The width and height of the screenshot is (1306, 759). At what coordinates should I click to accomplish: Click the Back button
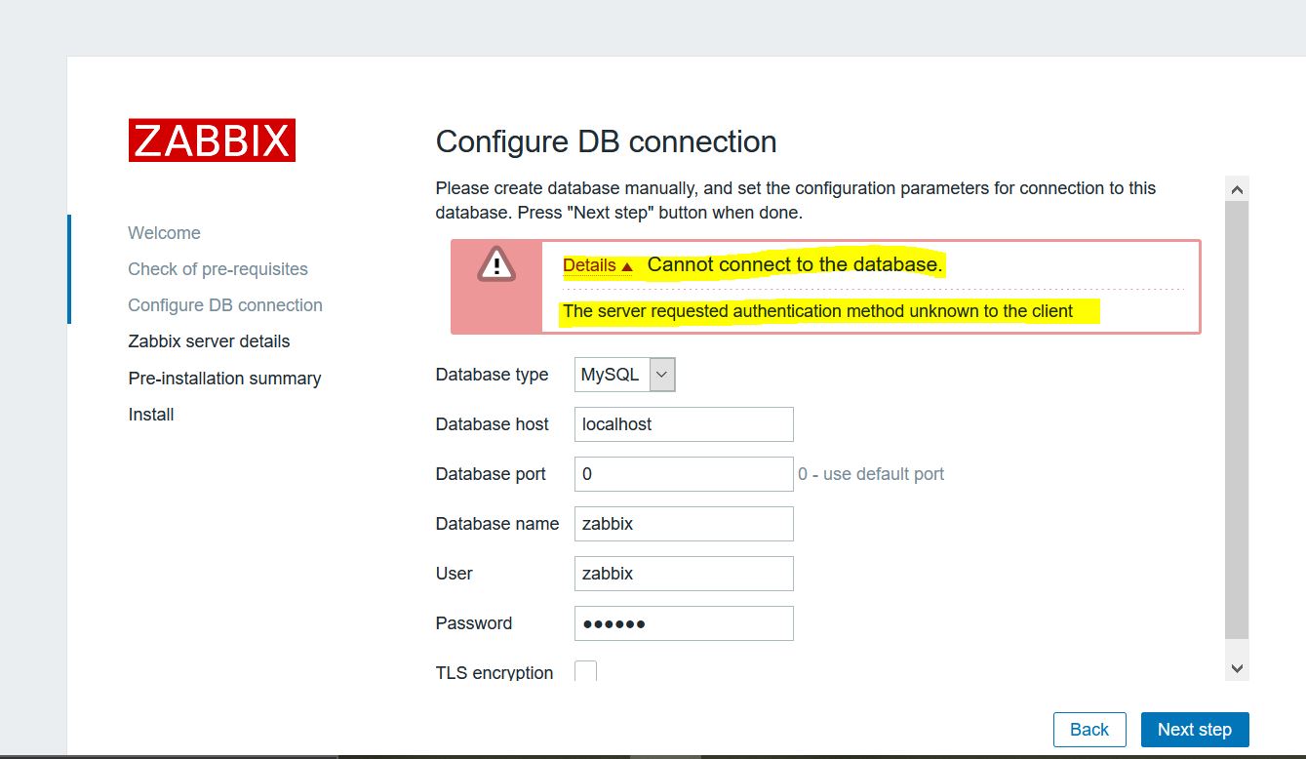click(1089, 730)
